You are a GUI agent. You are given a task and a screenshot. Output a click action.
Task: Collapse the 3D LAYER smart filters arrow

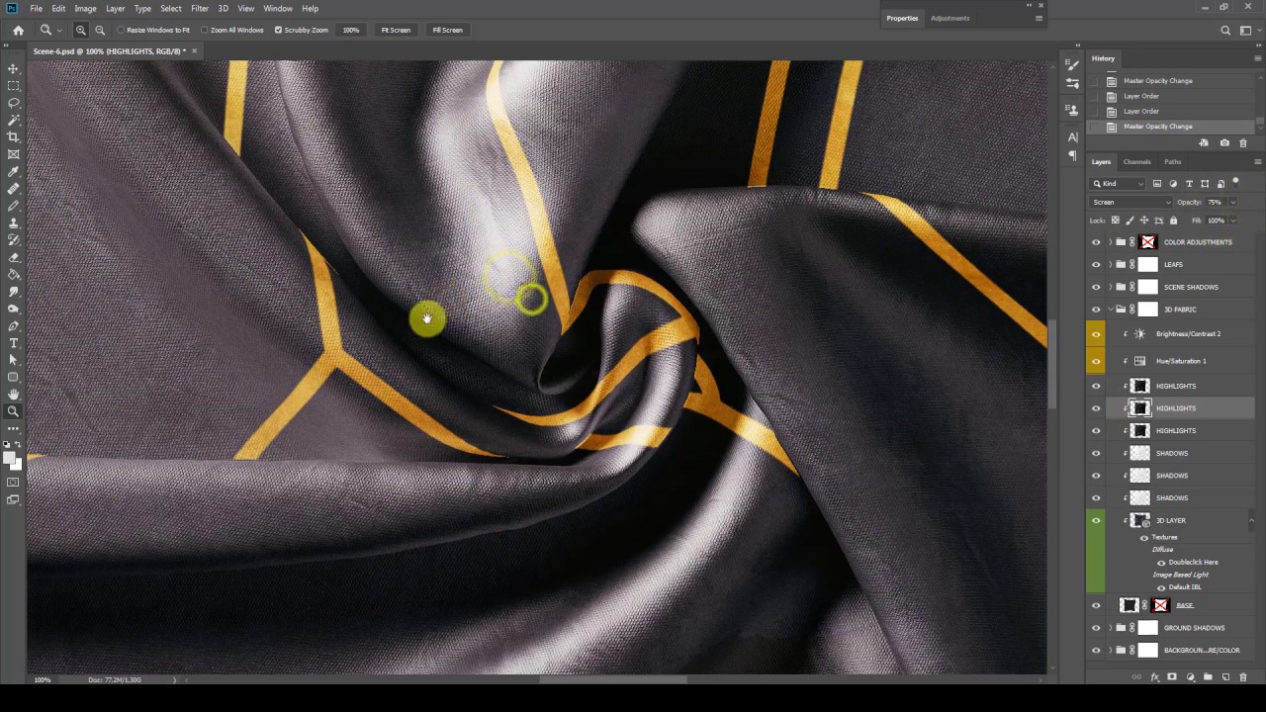click(1251, 520)
